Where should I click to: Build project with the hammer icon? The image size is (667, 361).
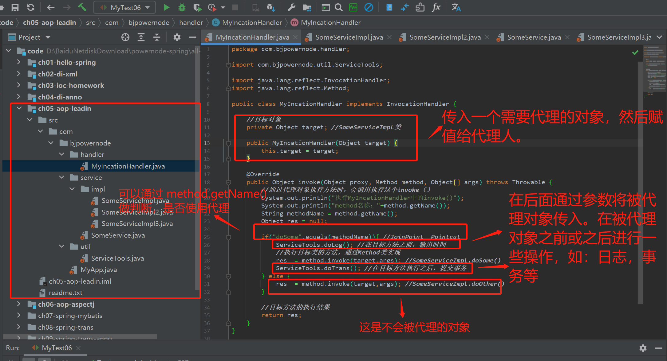82,7
